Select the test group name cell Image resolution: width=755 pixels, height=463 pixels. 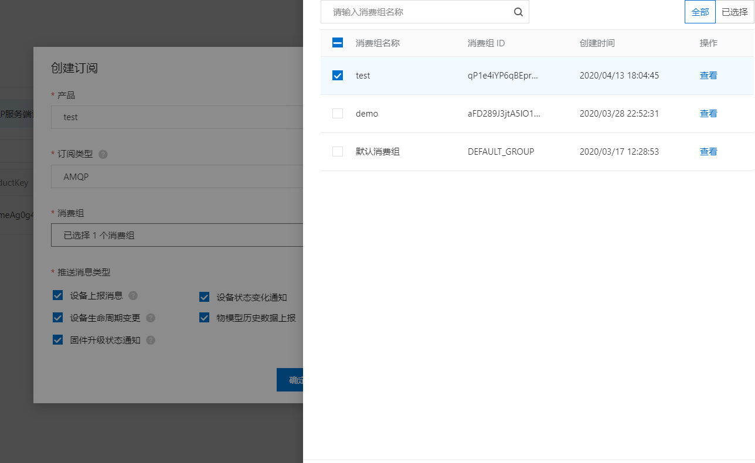pyautogui.click(x=363, y=76)
